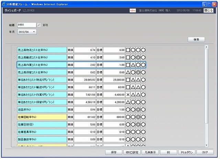Click square icon in 単位あたりコスト(物流) row
The width and height of the screenshot is (220, 159).
click(x=128, y=80)
